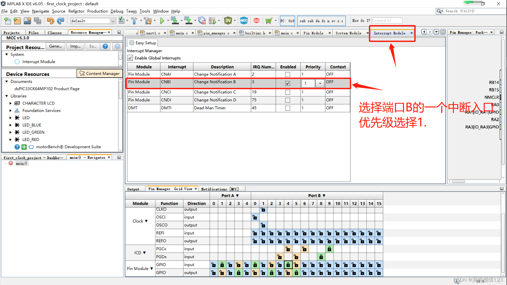Viewport: 507px width, 285px height.
Task: Click the Gene... generate button
Action: click(55, 46)
